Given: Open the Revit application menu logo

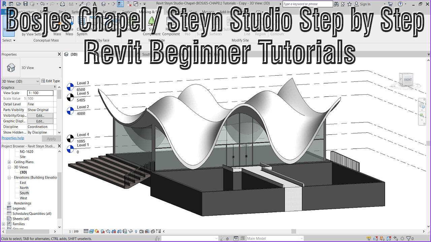Looking at the screenshot, I should pyautogui.click(x=4, y=4).
